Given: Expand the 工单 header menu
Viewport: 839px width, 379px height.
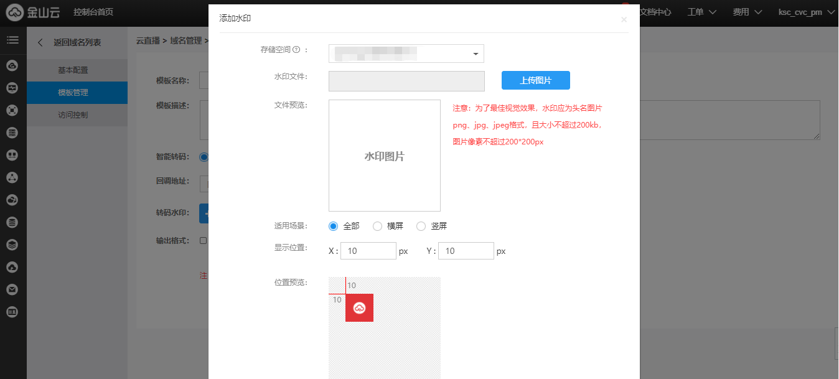Looking at the screenshot, I should 702,12.
